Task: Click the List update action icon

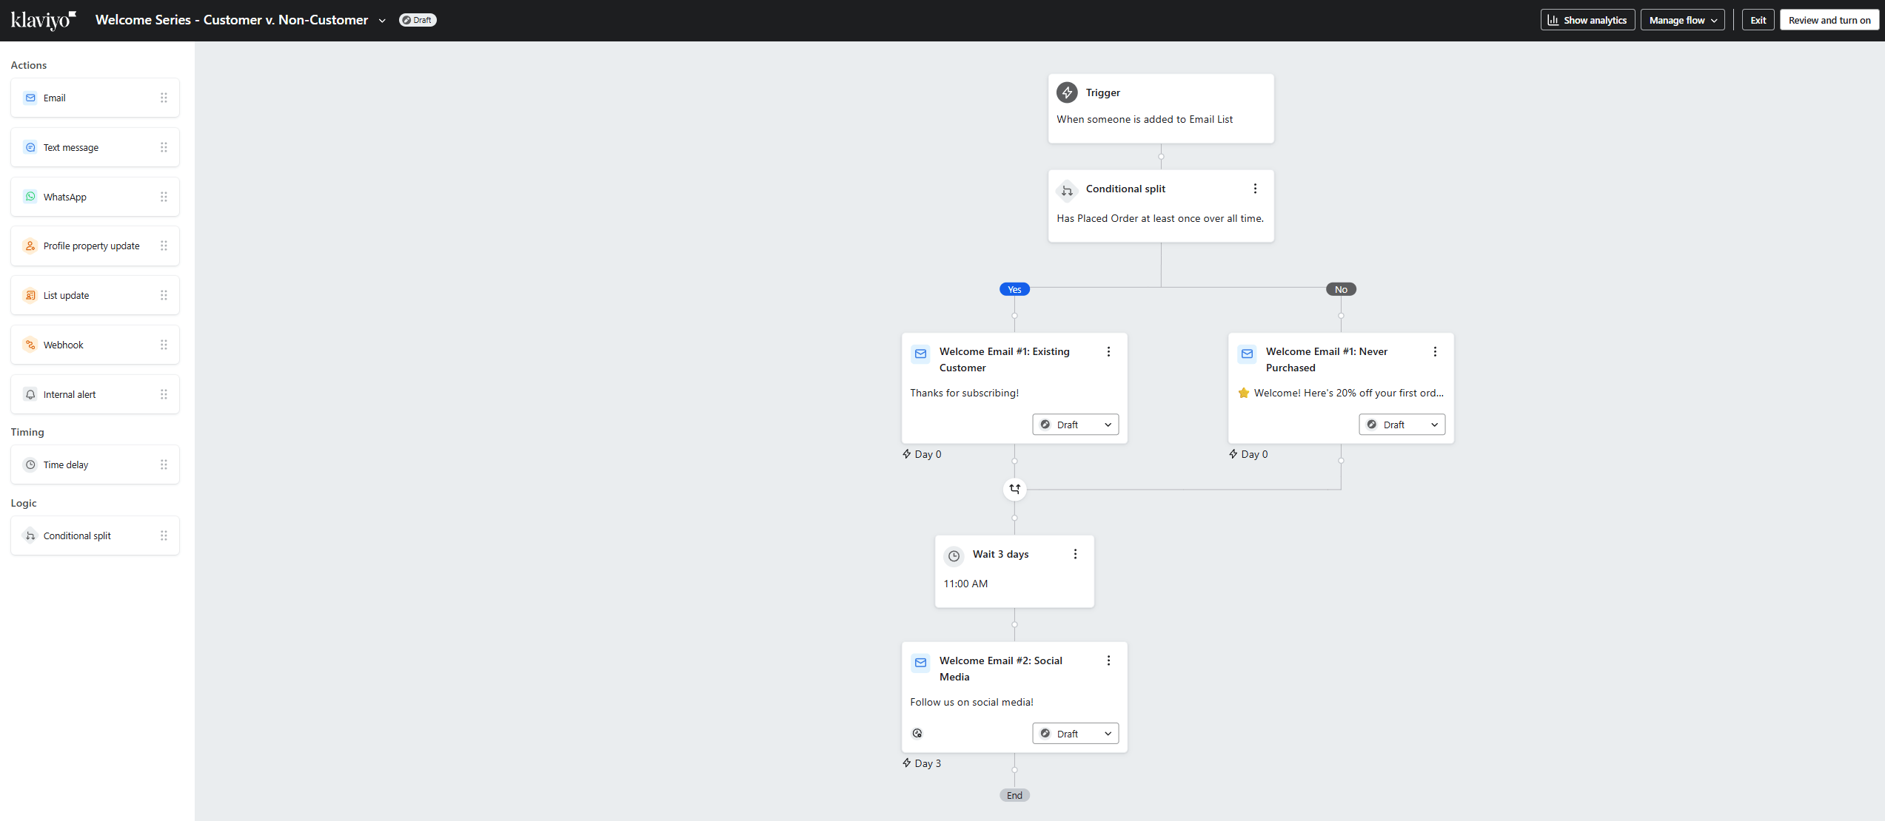Action: tap(30, 294)
